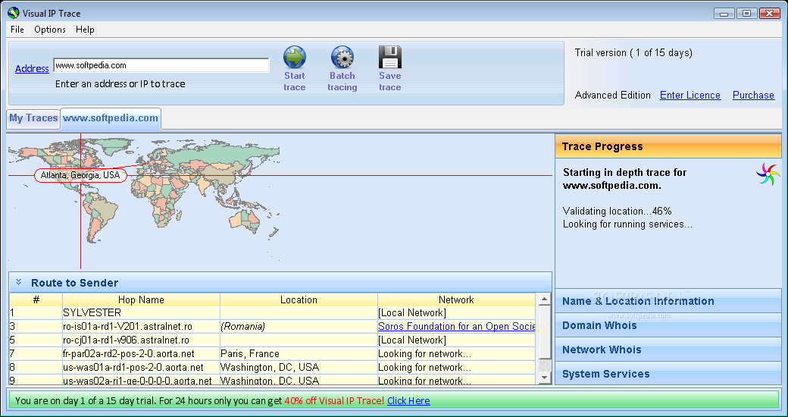Expand the System Services panel

click(668, 374)
